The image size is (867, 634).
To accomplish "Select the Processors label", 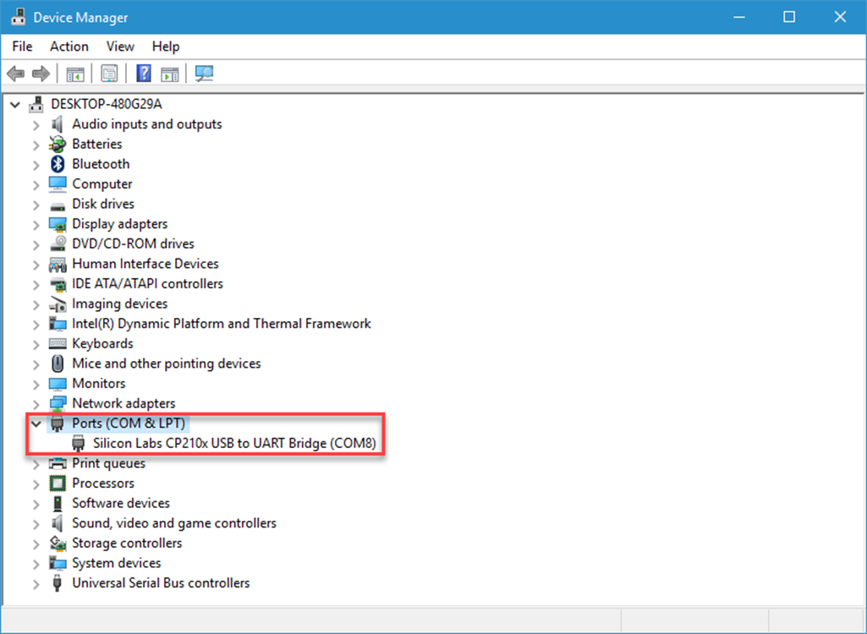I will click(103, 484).
